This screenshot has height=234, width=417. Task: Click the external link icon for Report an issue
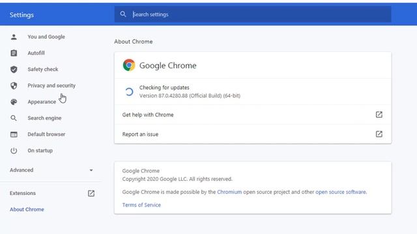[x=379, y=134]
